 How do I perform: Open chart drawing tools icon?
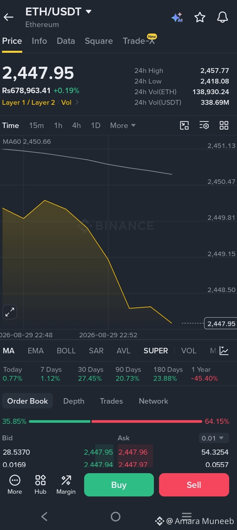(x=184, y=125)
